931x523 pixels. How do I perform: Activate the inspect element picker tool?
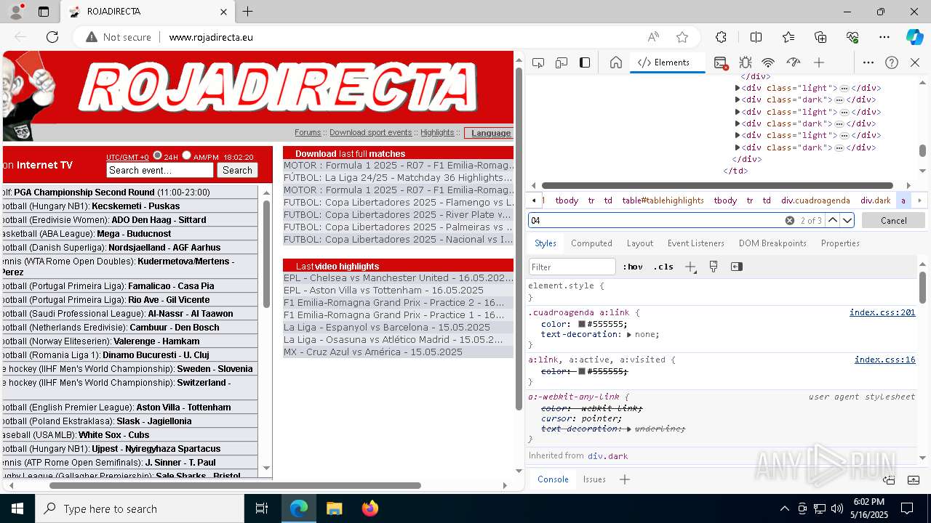coord(538,62)
